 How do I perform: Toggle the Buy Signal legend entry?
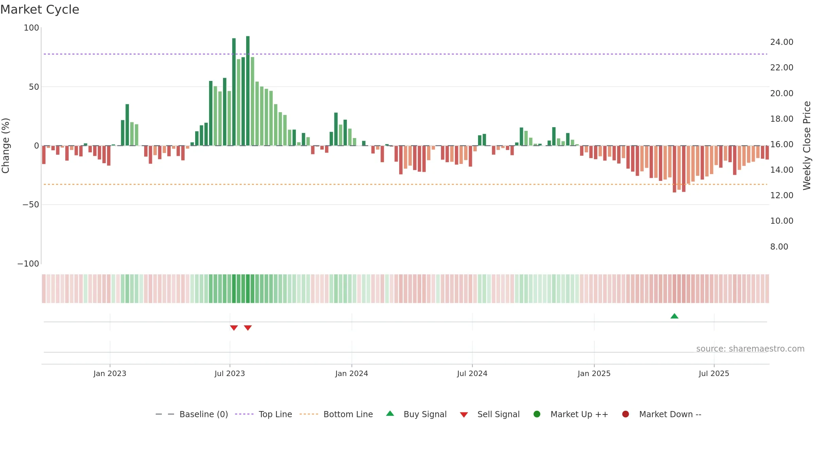click(x=417, y=414)
